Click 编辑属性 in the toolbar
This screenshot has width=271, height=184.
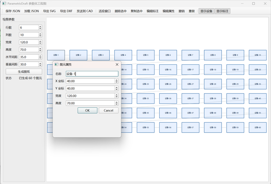pos(168,11)
